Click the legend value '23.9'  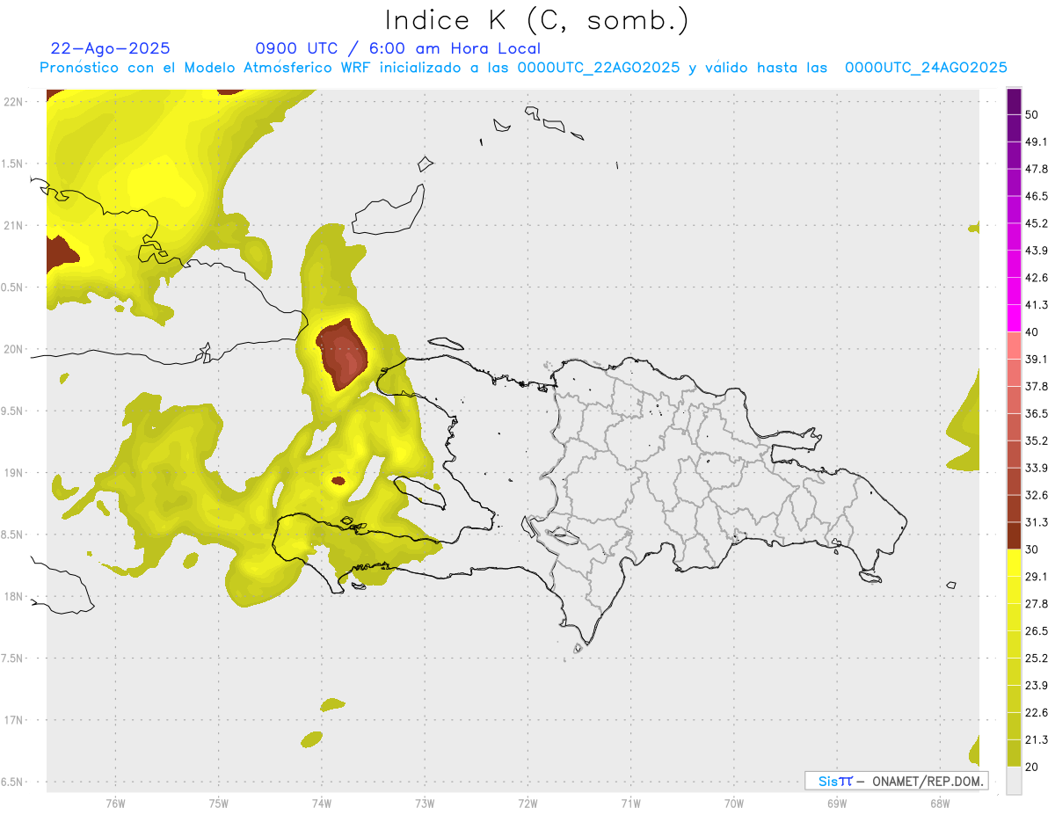point(1037,686)
